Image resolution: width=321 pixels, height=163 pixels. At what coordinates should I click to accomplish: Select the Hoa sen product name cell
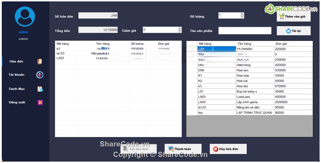(x=255, y=70)
